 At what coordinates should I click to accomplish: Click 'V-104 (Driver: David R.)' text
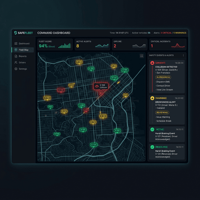tap(167, 70)
